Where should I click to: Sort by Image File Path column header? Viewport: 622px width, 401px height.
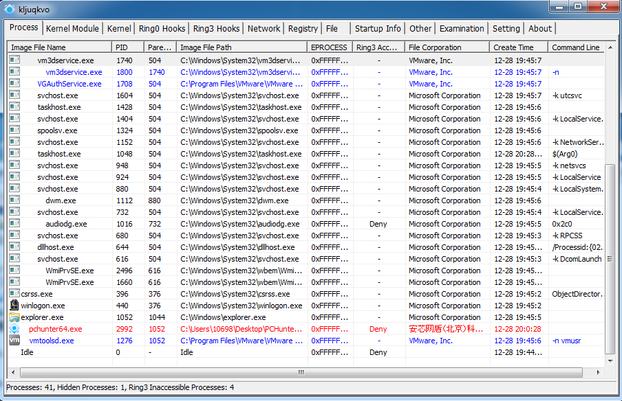coord(242,47)
